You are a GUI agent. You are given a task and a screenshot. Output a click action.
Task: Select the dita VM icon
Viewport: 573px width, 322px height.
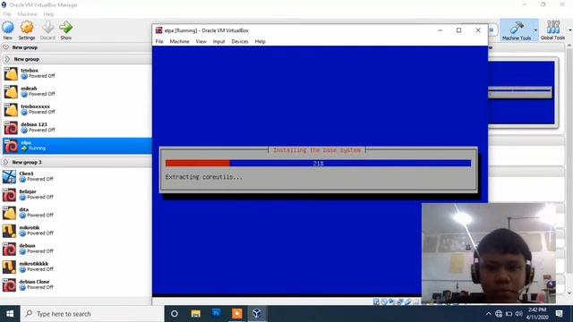(9, 213)
